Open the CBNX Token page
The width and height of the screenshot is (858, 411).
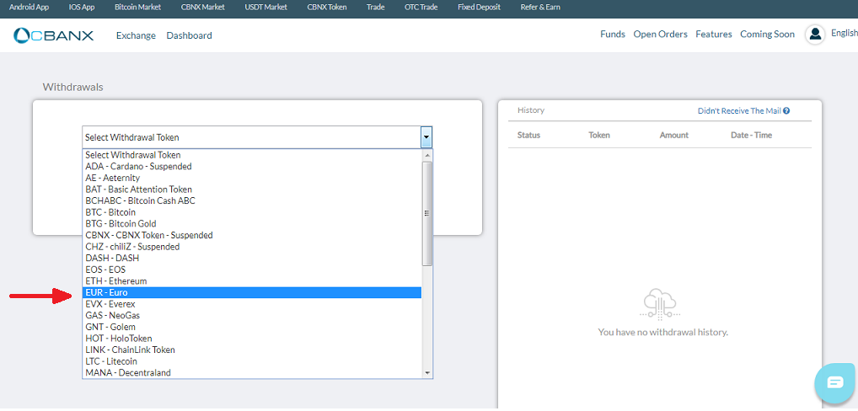point(327,8)
